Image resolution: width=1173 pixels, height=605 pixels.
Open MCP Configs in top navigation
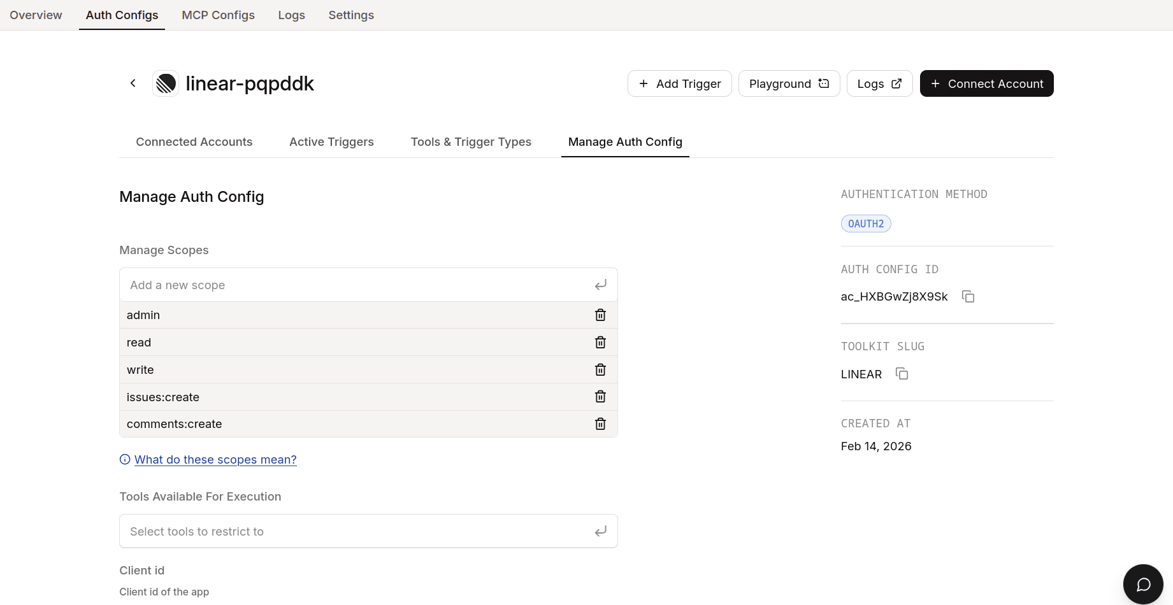pos(218,15)
